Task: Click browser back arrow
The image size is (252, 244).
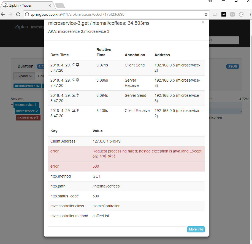Action: (x=3, y=15)
